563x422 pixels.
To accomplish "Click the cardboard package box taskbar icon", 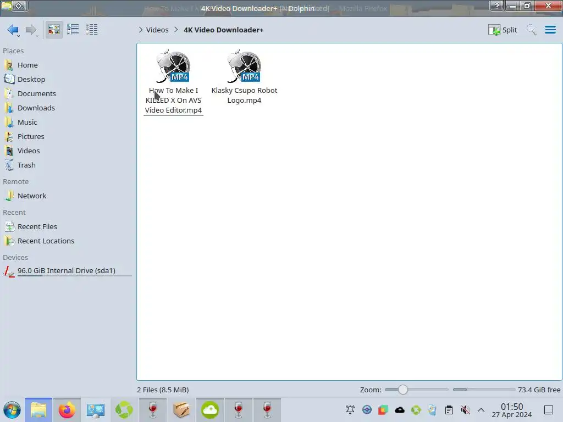I will (181, 410).
